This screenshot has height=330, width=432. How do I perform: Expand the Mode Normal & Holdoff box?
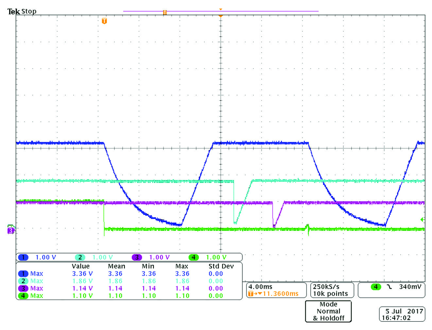pyautogui.click(x=328, y=311)
